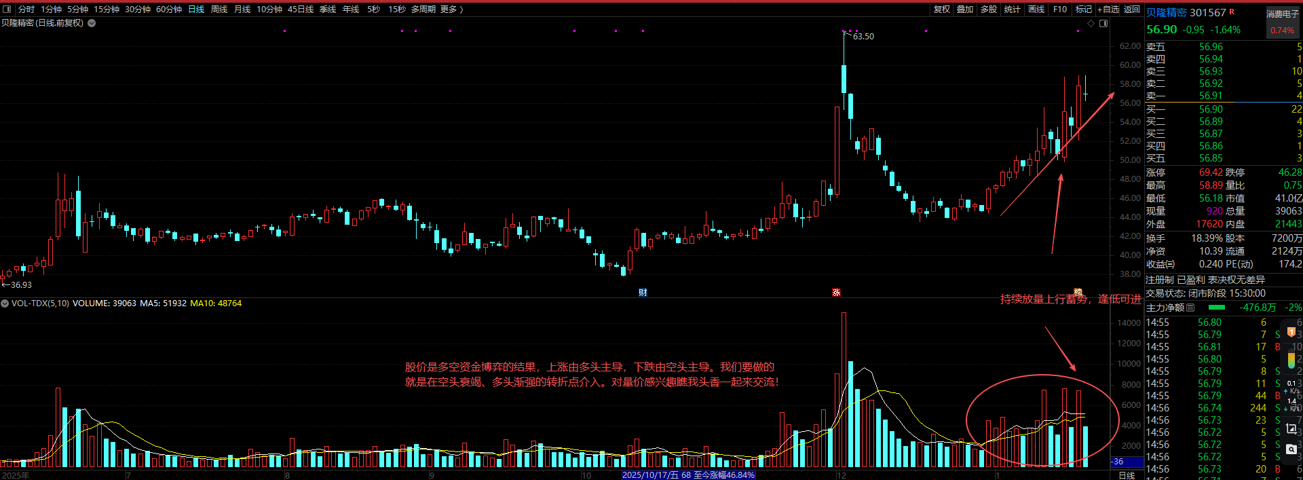1303x480 pixels.
Task: Select the 5分钟 period tab
Action: [x=77, y=10]
